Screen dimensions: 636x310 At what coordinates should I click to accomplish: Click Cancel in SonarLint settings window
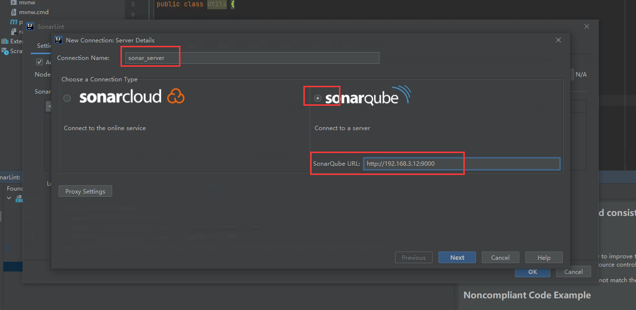pyautogui.click(x=573, y=271)
